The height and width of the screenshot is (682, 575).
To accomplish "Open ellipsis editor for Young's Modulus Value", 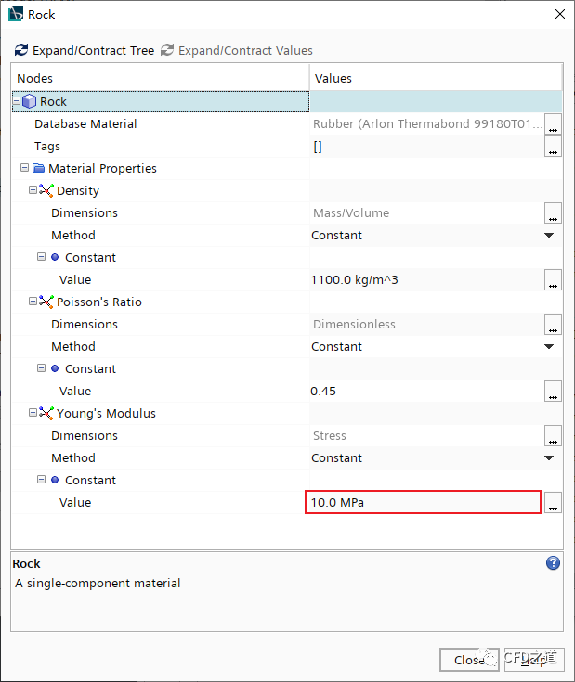I will point(554,502).
